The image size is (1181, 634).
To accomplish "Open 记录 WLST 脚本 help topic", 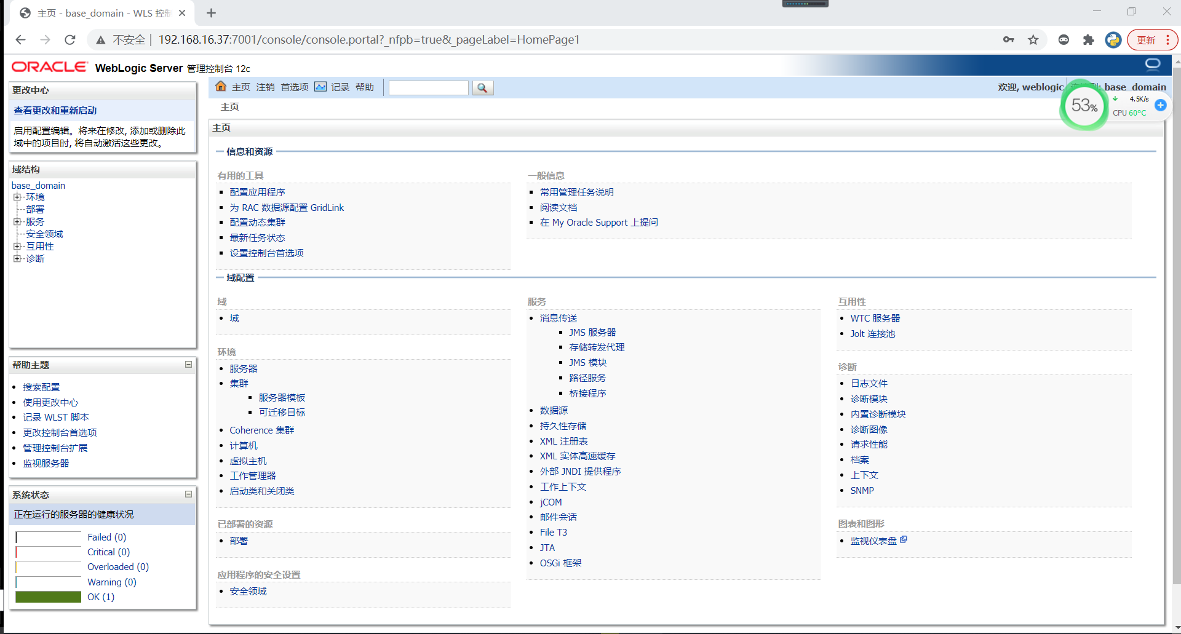I will [x=56, y=417].
